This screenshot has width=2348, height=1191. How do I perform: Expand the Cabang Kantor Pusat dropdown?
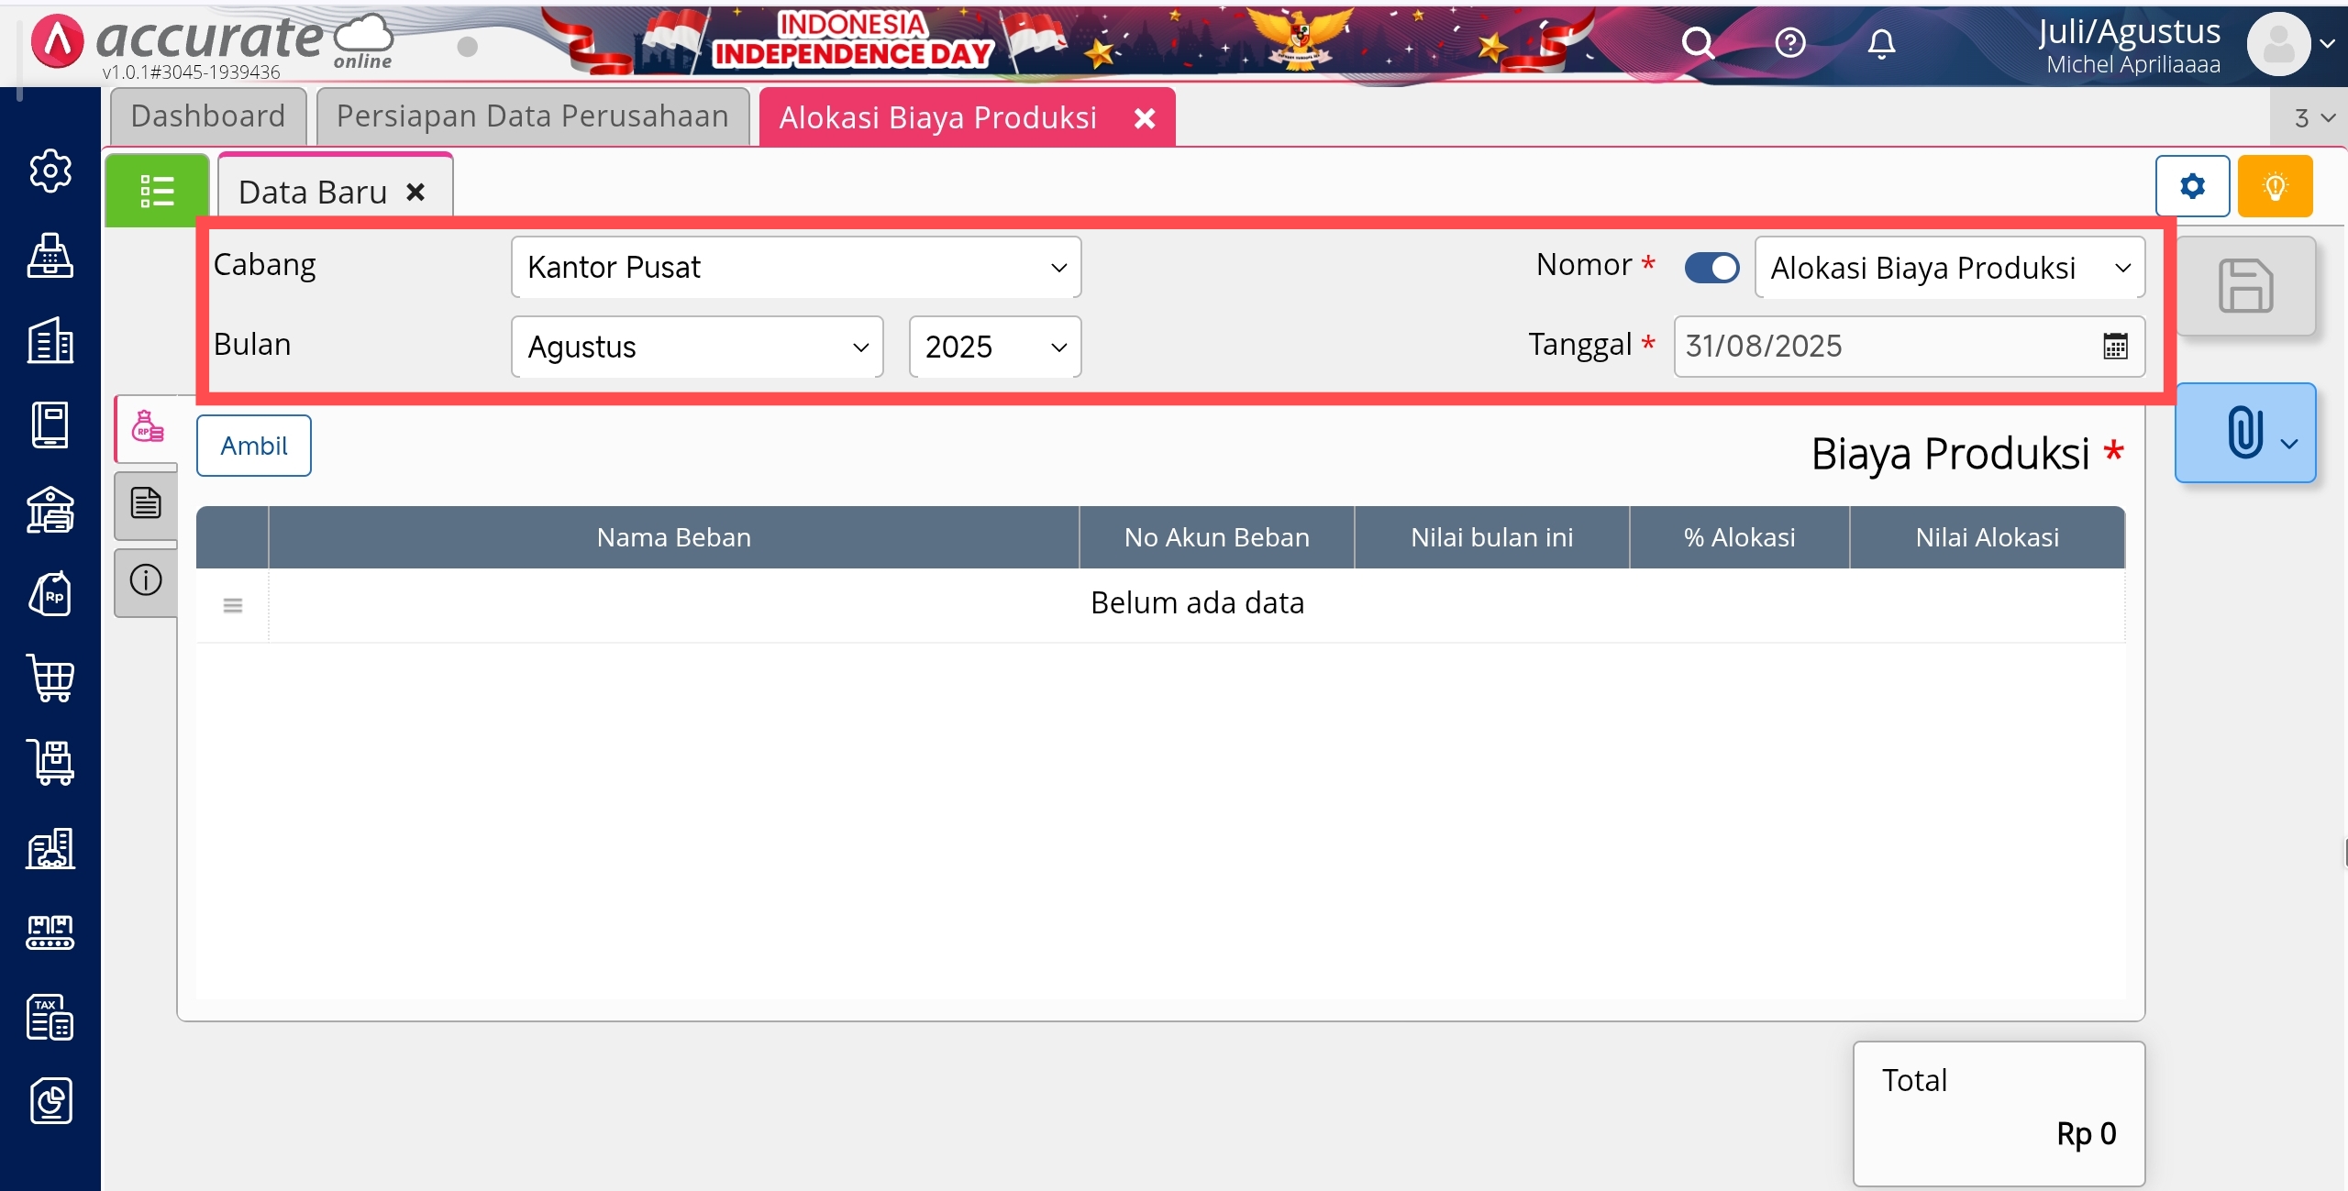[x=796, y=268]
